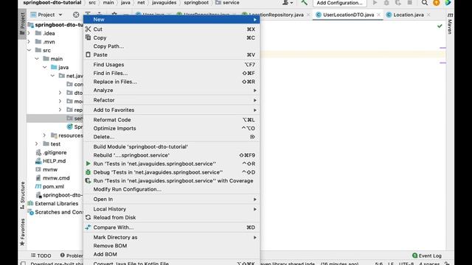Collapse the src folder arrow

(x=29, y=50)
